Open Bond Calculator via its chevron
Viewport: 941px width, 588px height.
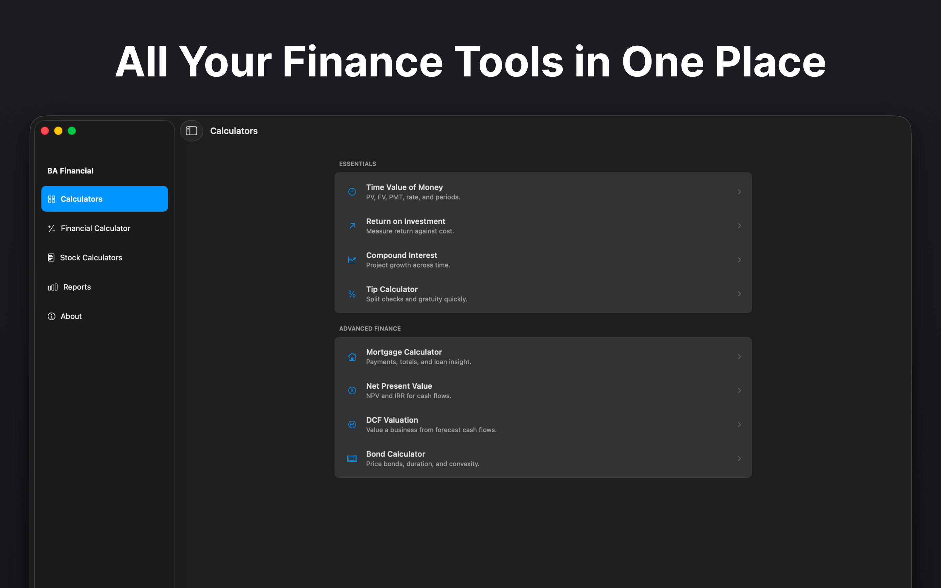point(739,459)
